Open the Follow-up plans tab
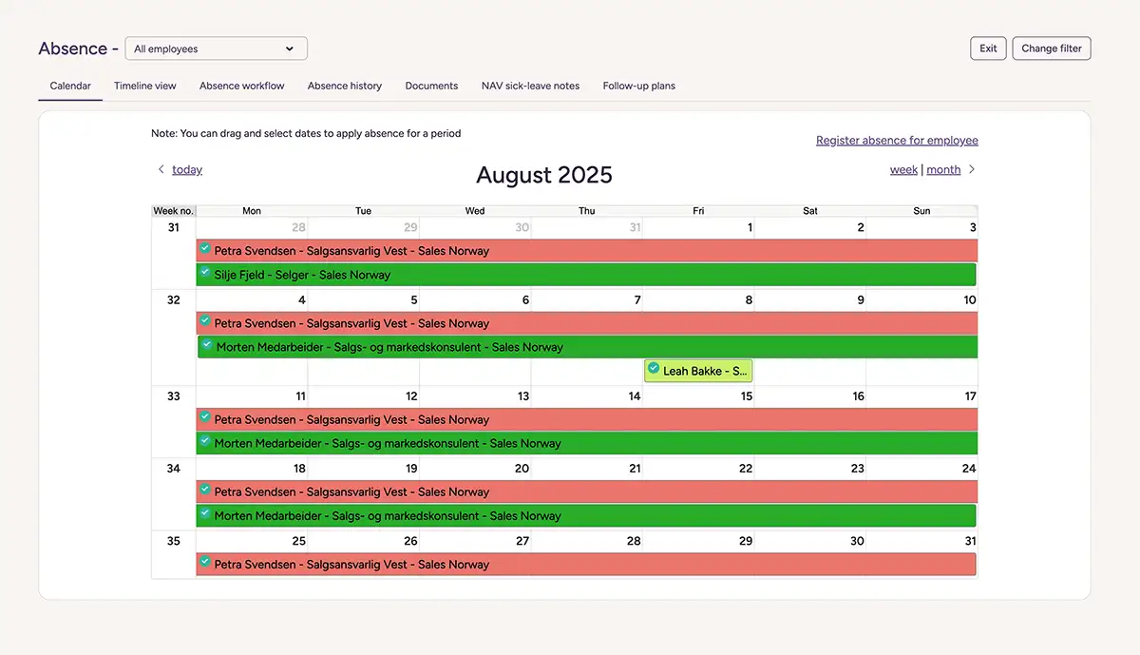This screenshot has width=1140, height=655. (638, 86)
